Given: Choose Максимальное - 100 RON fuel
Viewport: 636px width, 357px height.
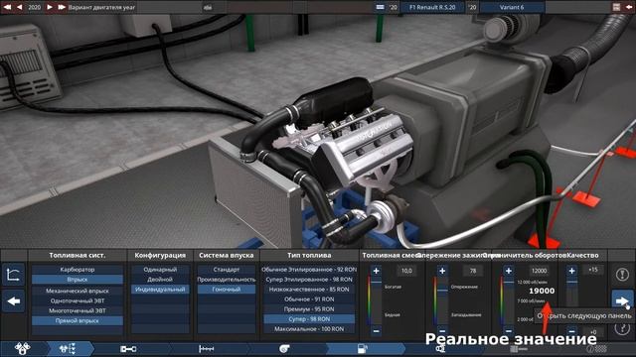Looking at the screenshot, I should click(309, 329).
